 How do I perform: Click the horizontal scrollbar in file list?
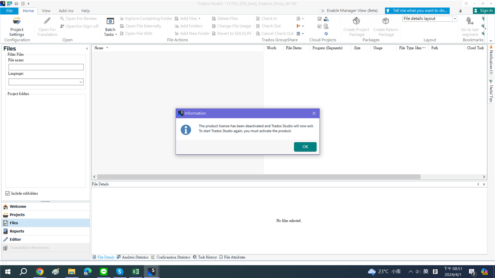coord(259,177)
